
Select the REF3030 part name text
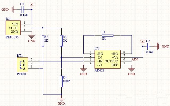(12, 38)
